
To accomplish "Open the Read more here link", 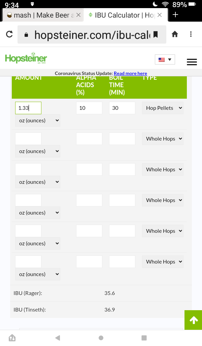I will tap(130, 73).
